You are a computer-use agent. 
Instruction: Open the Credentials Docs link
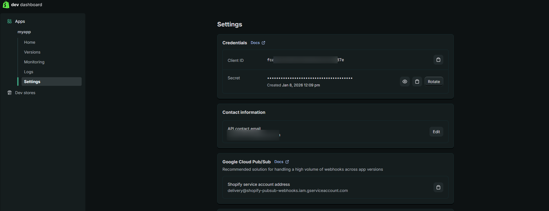coord(255,43)
